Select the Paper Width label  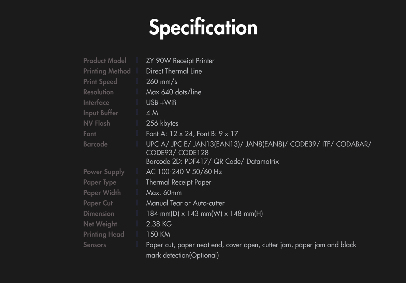(x=102, y=193)
